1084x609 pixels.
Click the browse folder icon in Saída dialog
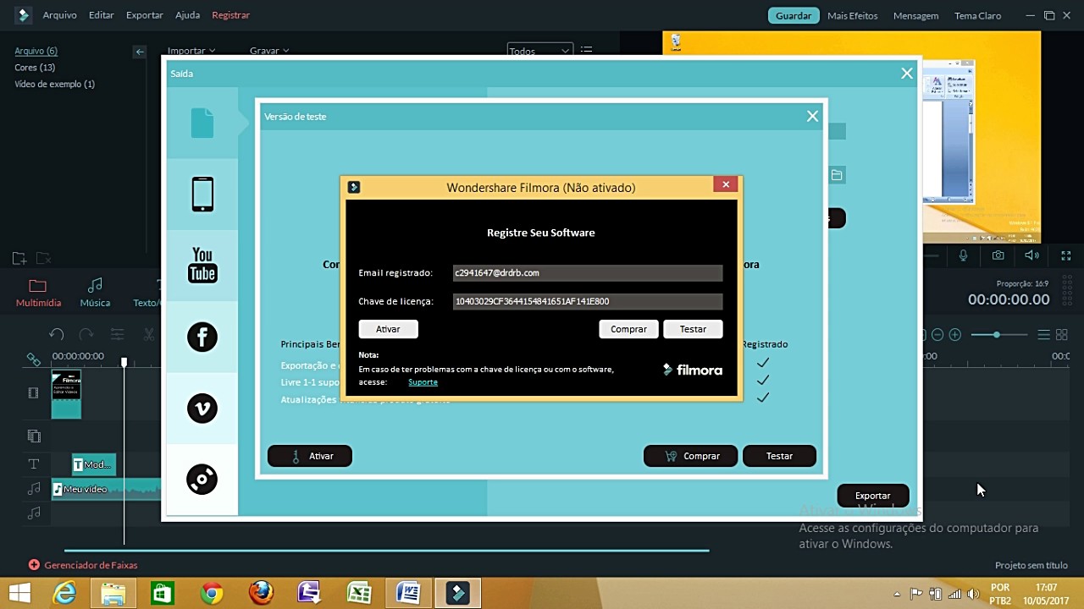[x=837, y=175]
